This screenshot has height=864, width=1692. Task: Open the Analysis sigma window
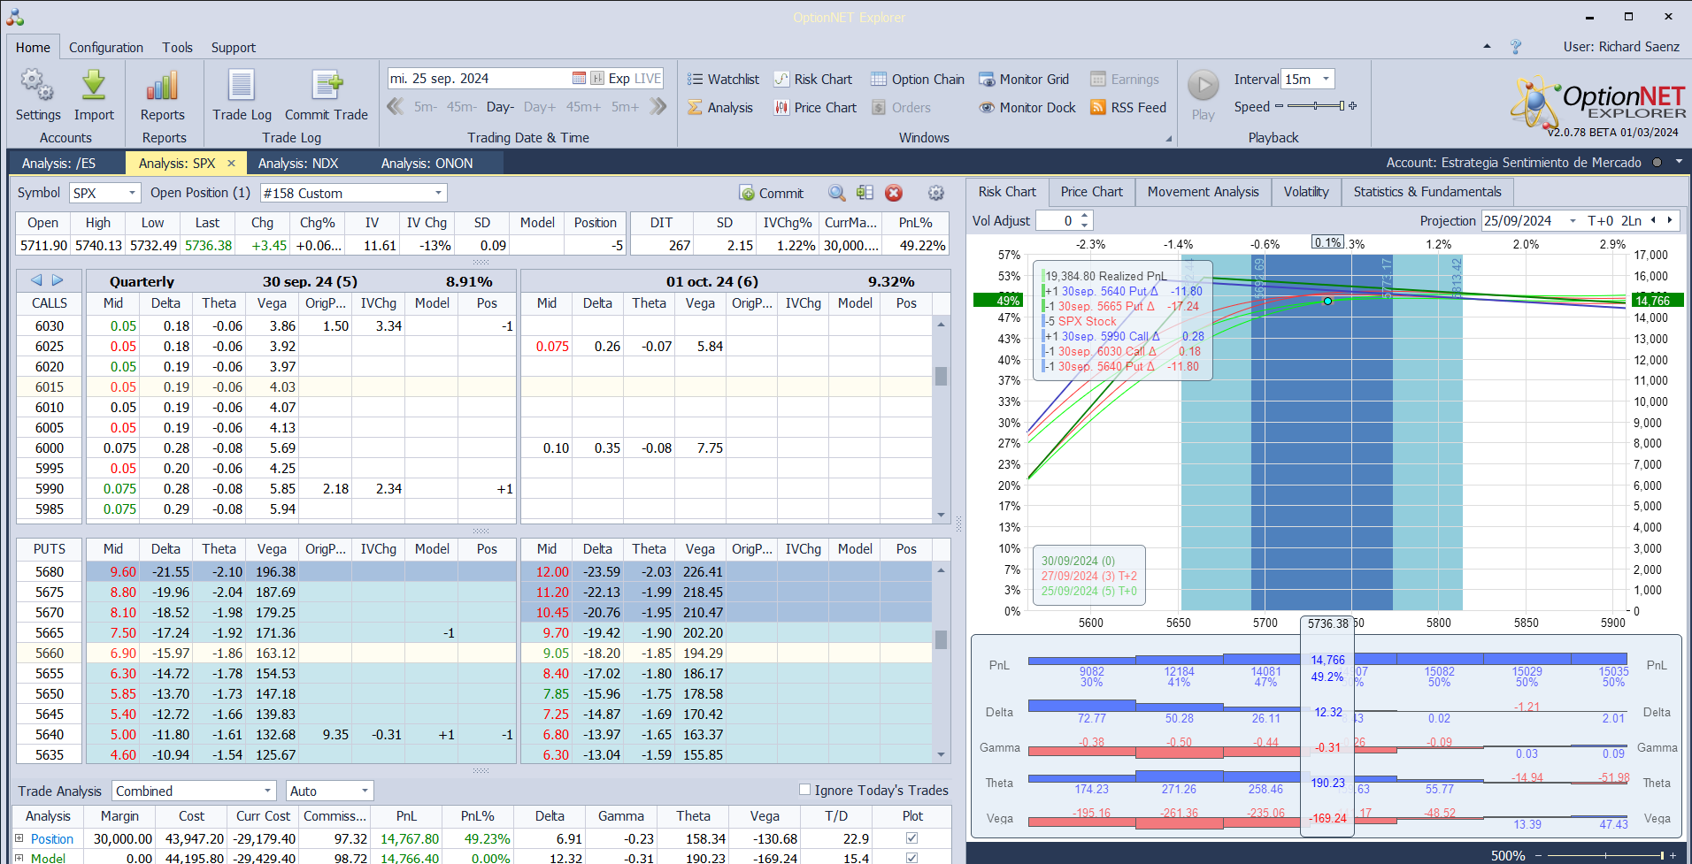tap(720, 108)
